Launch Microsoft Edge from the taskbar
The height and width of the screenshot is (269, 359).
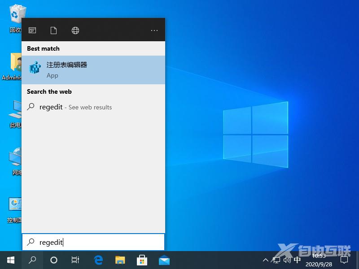tap(98, 260)
